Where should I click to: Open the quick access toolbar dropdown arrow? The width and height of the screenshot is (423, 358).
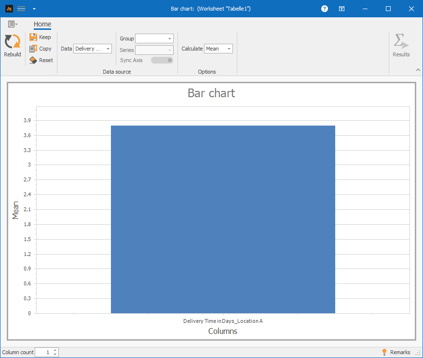34,9
